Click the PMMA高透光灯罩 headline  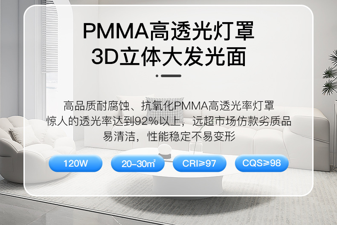pos(168,31)
